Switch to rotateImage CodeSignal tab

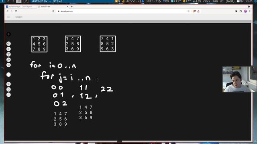pos(20,6)
